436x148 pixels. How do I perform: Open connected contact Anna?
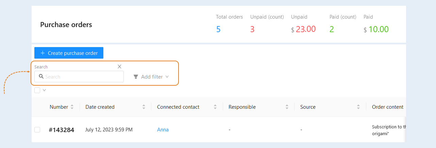[163, 130]
